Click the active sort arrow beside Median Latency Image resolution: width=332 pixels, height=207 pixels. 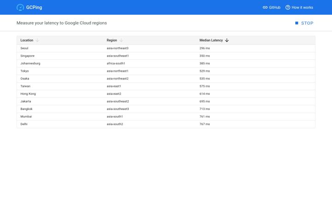pyautogui.click(x=227, y=40)
